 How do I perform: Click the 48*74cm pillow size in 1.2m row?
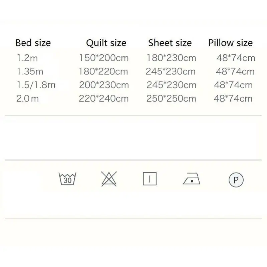point(236,58)
